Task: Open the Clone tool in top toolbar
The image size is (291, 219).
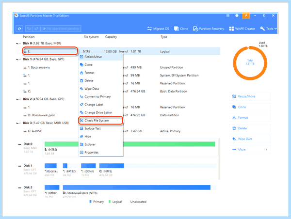Action: 181,29
